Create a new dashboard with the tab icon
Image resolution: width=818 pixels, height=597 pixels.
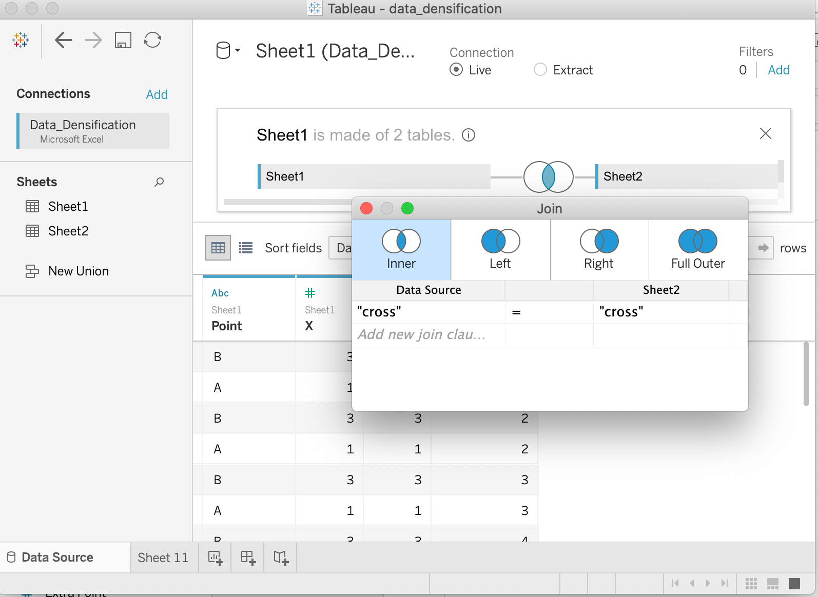pos(248,558)
